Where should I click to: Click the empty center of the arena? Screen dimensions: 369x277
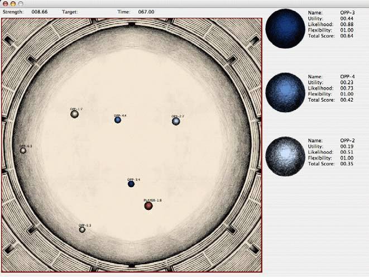pos(132,151)
